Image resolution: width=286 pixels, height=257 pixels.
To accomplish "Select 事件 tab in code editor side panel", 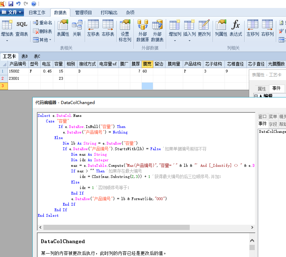I will point(263,124).
